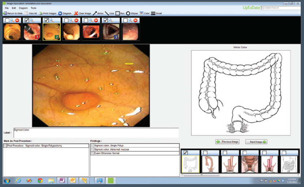Check the first endoscopy thumbnail checkbox
This screenshot has height=187, width=304.
pyautogui.click(x=7, y=20)
